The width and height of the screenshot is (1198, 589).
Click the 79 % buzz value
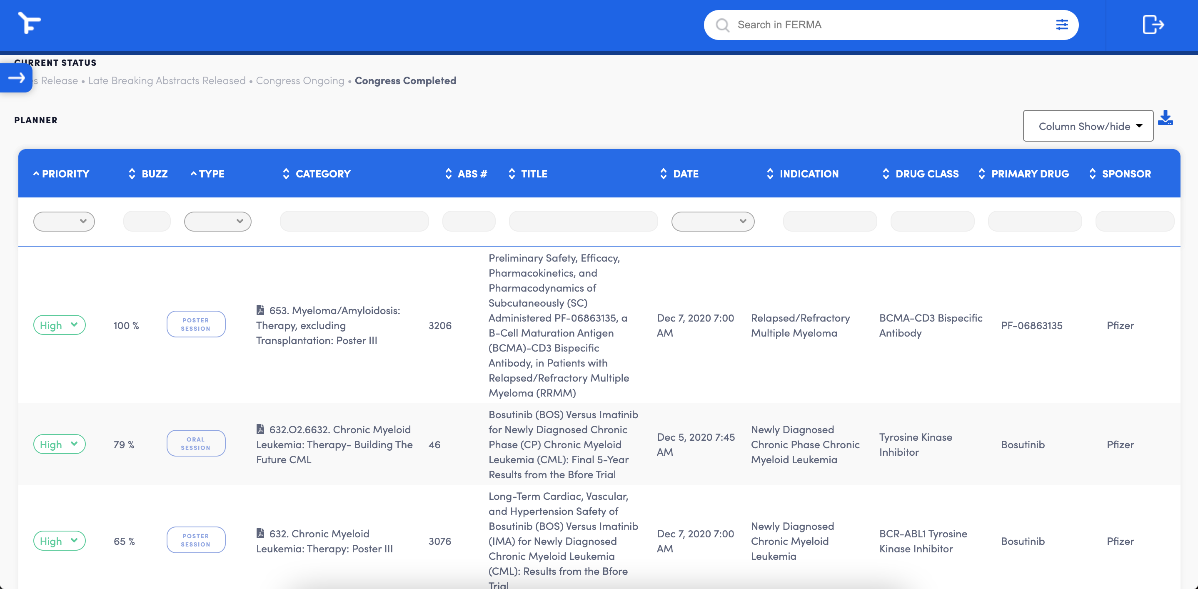tap(124, 444)
